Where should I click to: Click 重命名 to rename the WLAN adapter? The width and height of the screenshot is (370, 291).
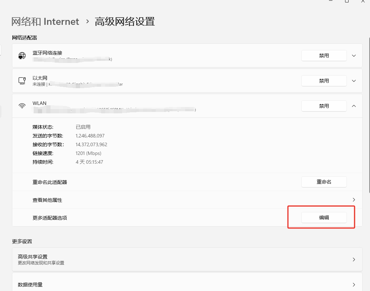pos(324,182)
